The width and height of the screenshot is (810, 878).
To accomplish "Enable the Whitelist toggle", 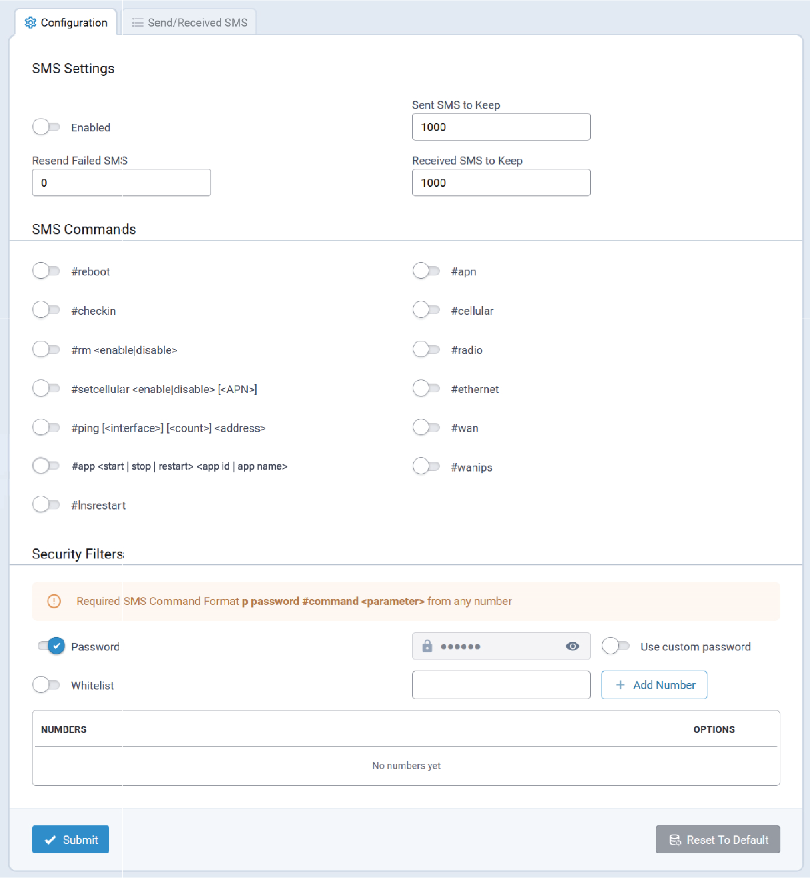I will click(46, 685).
